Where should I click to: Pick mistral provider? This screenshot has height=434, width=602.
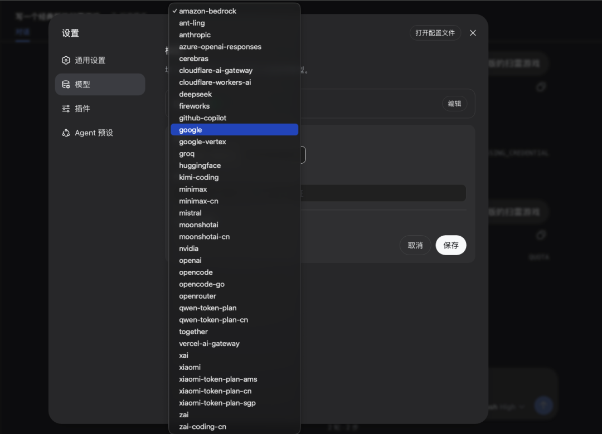234,213
